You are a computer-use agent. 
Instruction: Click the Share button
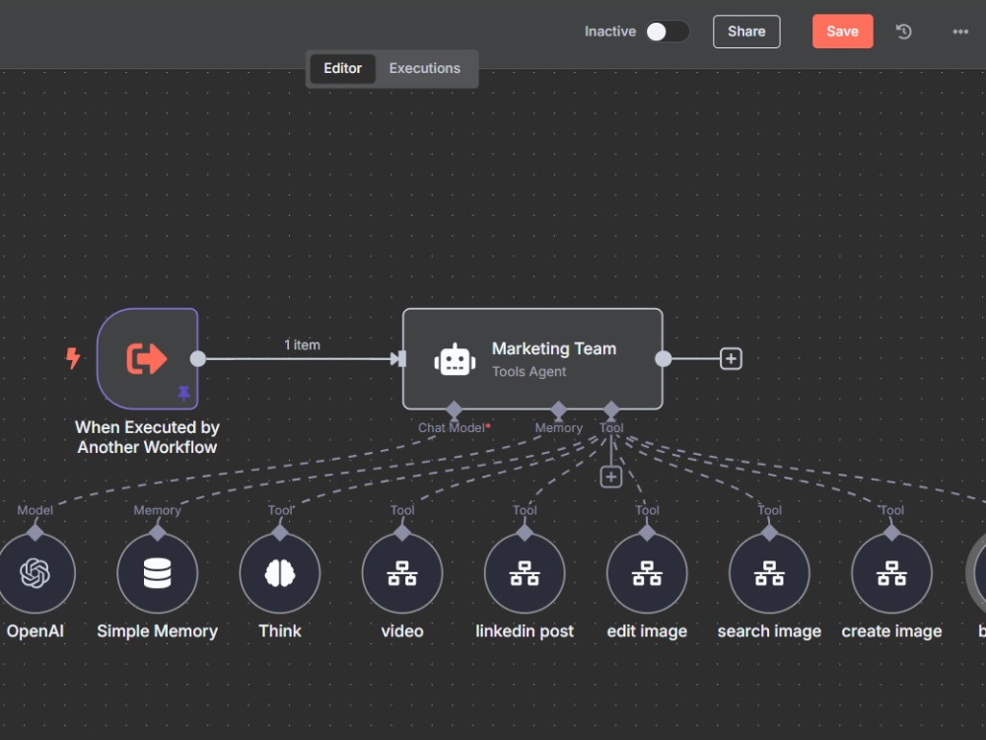[746, 32]
